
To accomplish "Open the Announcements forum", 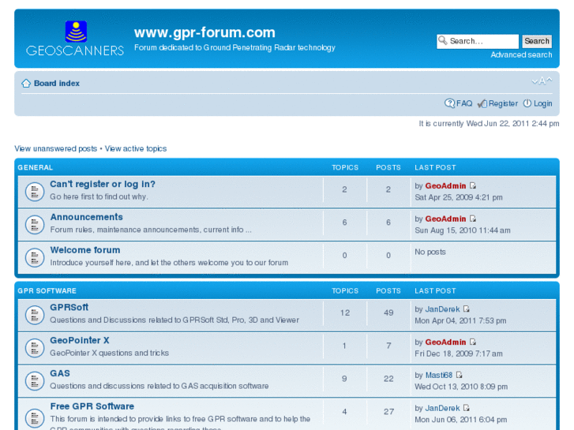I will point(86,217).
